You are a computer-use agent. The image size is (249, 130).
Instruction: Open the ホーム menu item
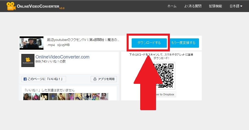[x=172, y=6]
